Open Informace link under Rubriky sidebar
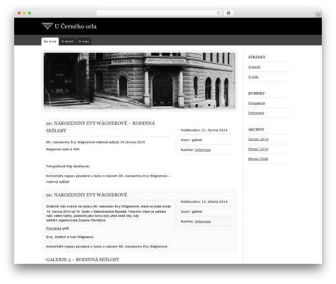The width and height of the screenshot is (336, 284). tap(256, 113)
